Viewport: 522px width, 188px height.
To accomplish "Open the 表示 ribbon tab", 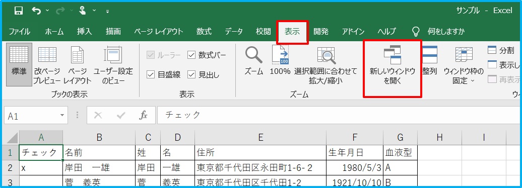I will [292, 32].
